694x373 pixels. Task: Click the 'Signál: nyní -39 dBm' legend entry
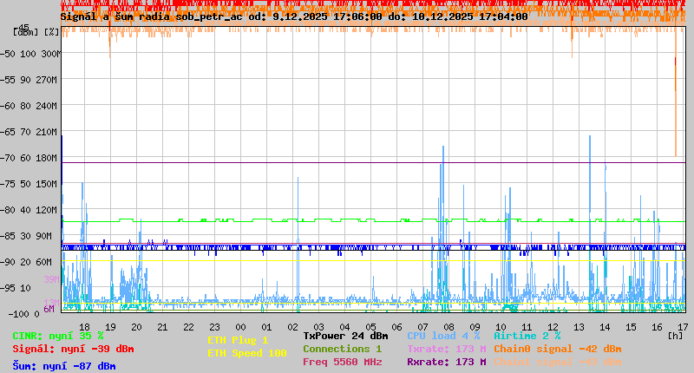point(73,349)
